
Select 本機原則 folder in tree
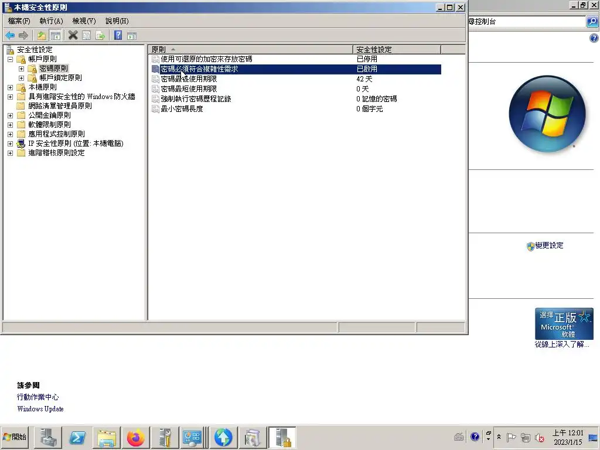pos(42,87)
